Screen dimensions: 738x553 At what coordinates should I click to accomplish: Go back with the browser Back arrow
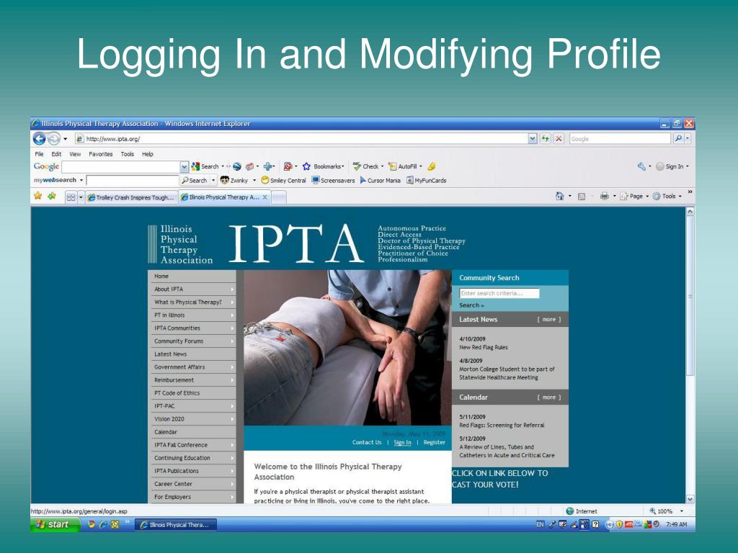coord(39,139)
